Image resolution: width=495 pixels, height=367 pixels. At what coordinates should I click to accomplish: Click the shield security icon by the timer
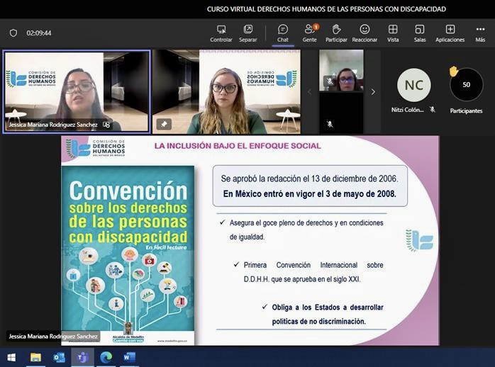click(x=13, y=33)
